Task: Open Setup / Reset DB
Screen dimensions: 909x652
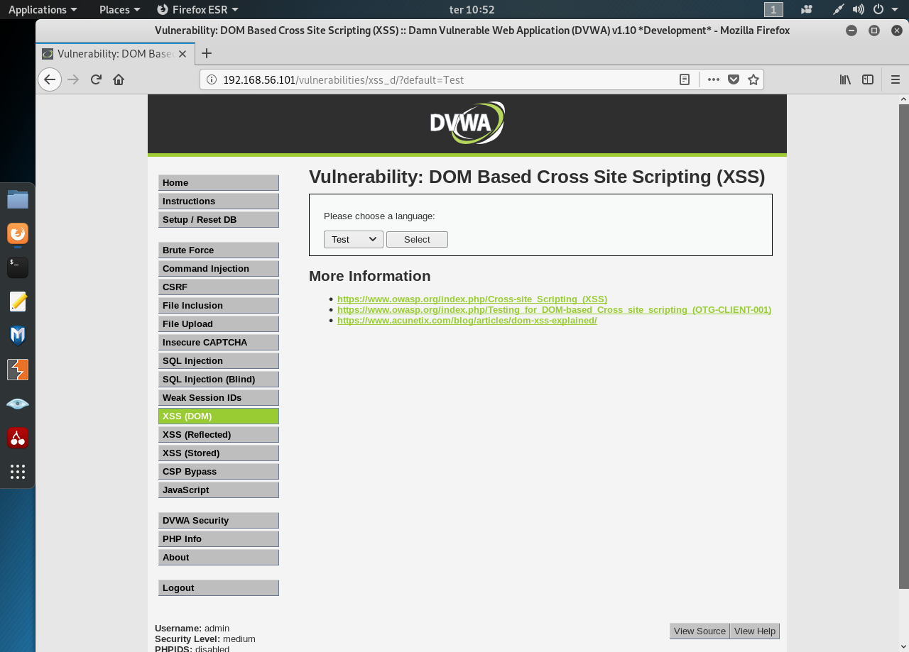Action: click(x=219, y=220)
